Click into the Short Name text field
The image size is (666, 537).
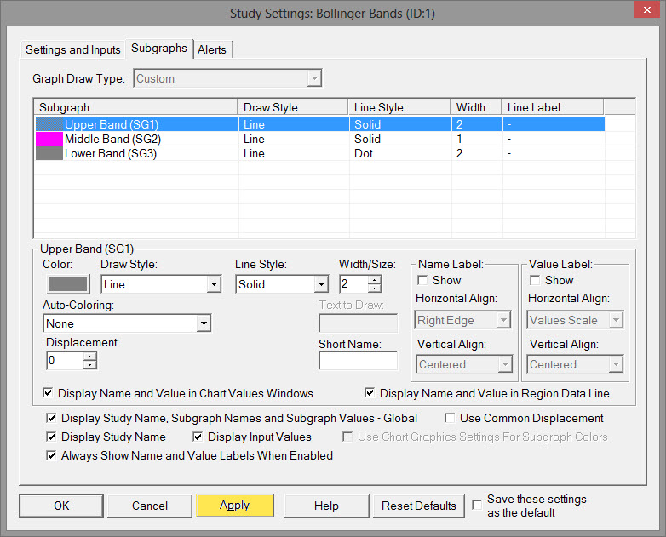pyautogui.click(x=358, y=361)
